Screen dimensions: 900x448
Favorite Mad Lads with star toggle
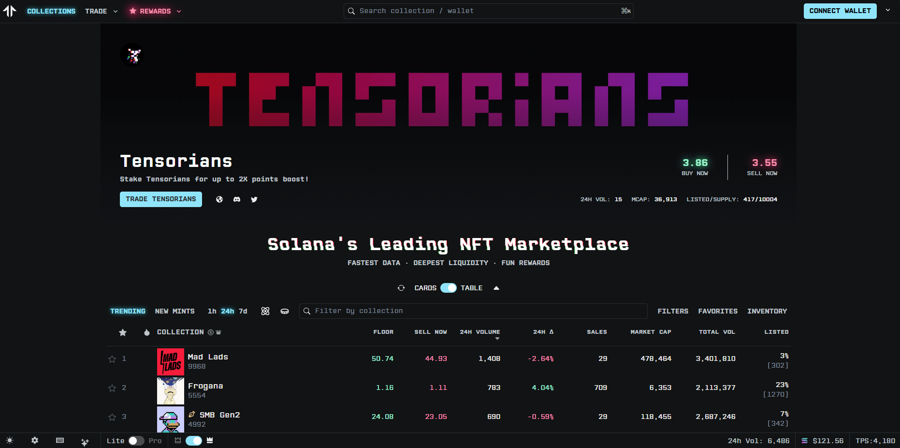tap(112, 359)
